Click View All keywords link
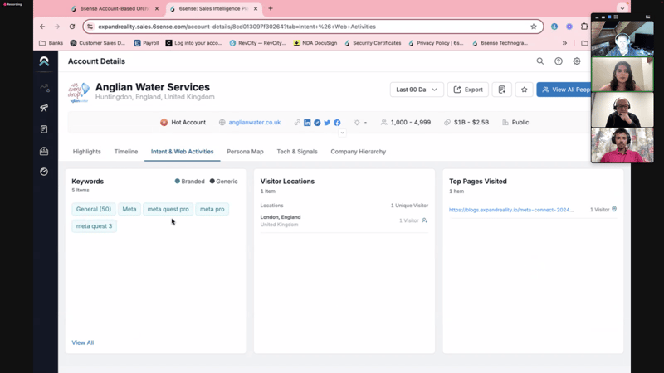The image size is (664, 373). 82,342
